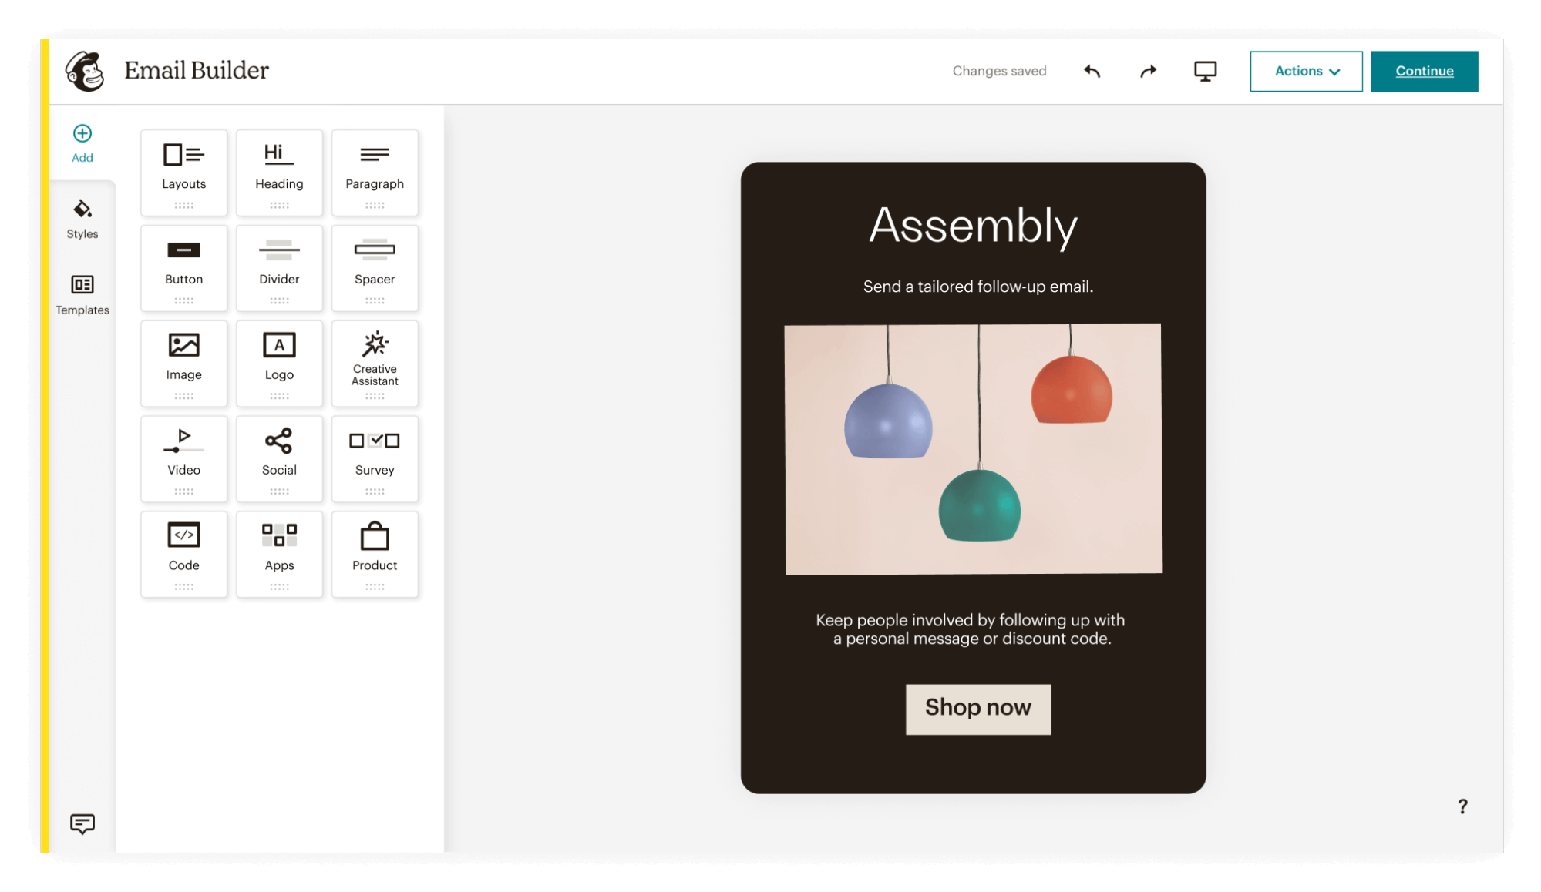Select the Button content block

pyautogui.click(x=184, y=268)
